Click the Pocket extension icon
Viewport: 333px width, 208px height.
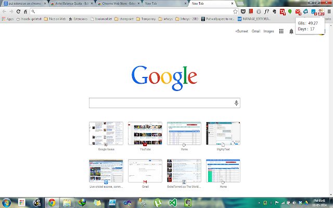pyautogui.click(x=243, y=11)
